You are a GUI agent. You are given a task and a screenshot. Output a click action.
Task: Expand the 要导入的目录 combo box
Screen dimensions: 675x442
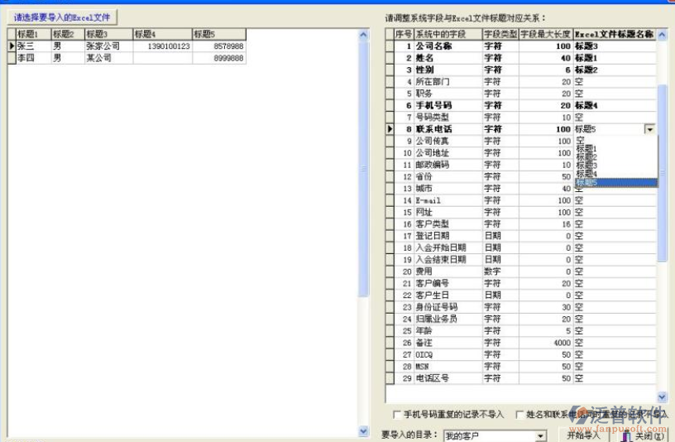(541, 435)
